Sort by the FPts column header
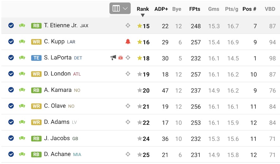This screenshot has height=164, width=280. (195, 9)
